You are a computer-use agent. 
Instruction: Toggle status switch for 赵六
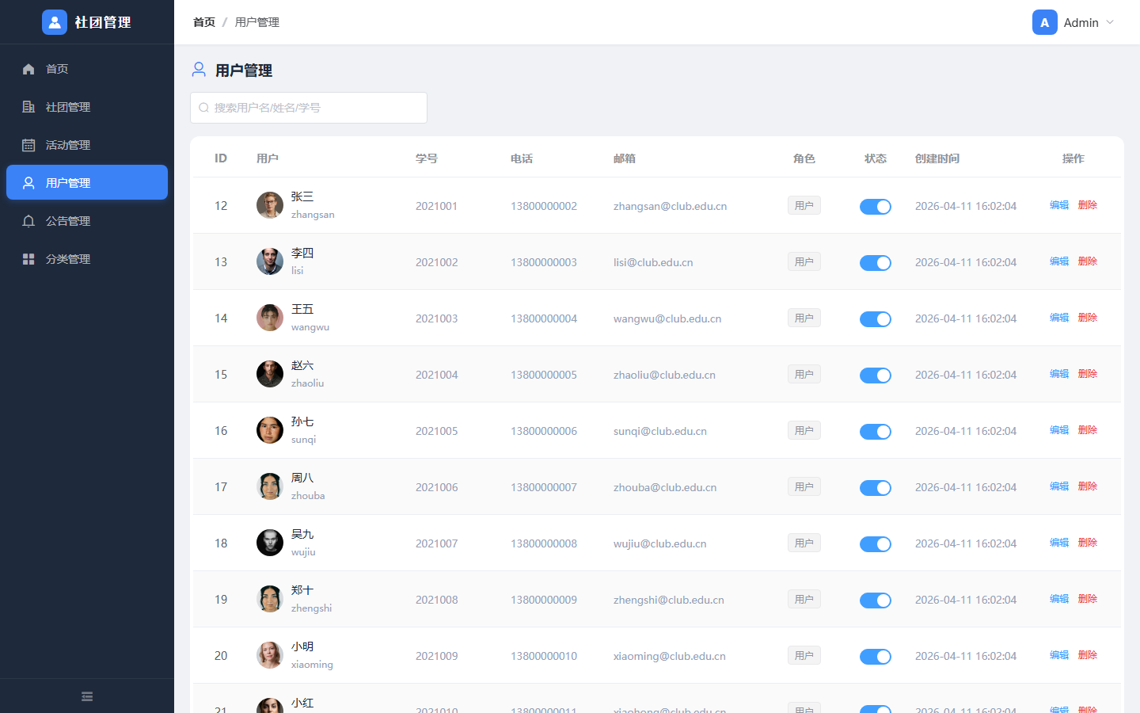pyautogui.click(x=876, y=376)
